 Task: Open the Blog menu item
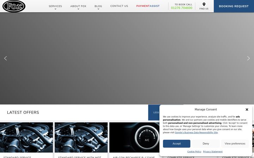[98, 6]
